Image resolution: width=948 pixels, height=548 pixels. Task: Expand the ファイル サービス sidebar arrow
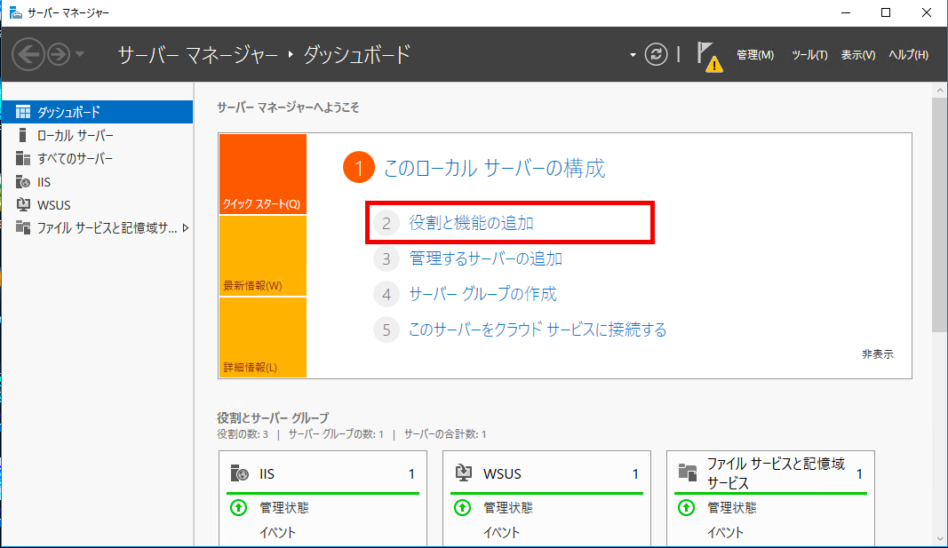point(186,227)
